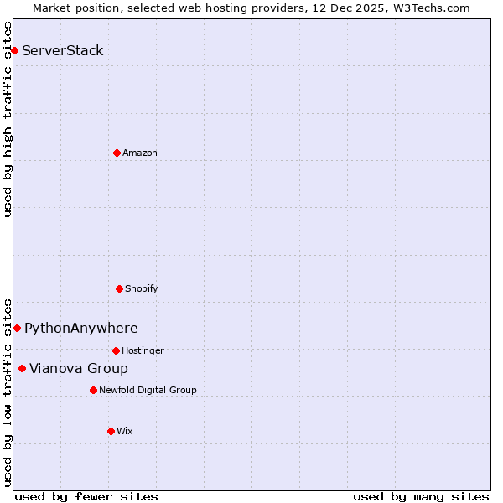The image size is (503, 503).
Task: Click the 'Amazon' label
Action: (x=140, y=153)
